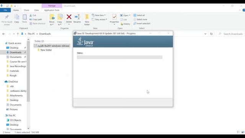Image resolution: width=245 pixels, height=138 pixels.
Task: Select Quick access in navigation pane
Action: click(x=15, y=43)
